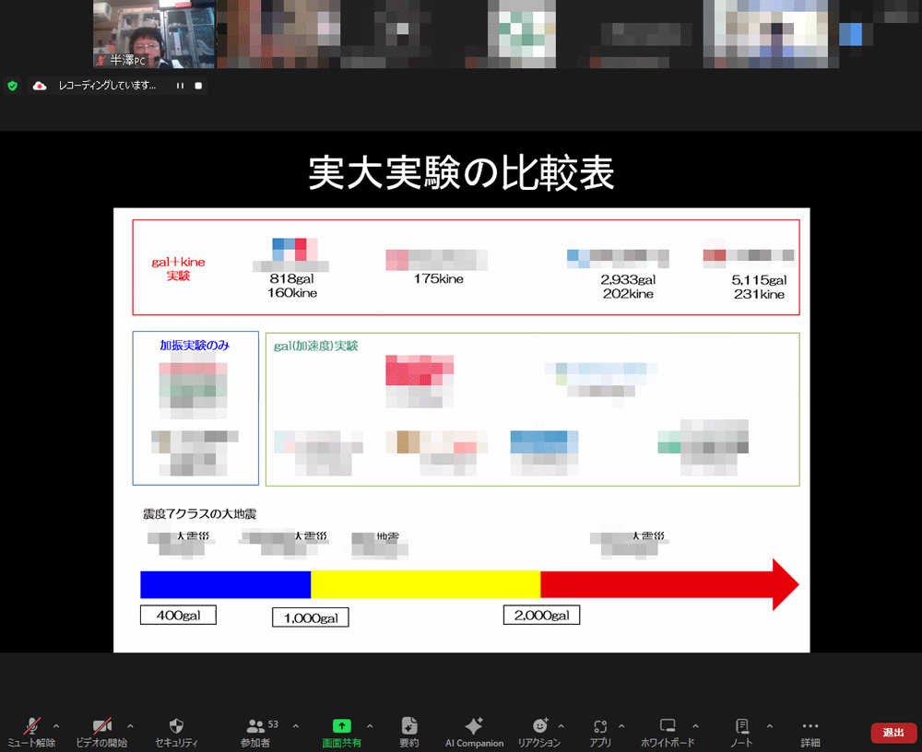Unmute microphone with ミュート解除

(32, 731)
